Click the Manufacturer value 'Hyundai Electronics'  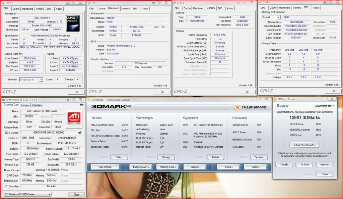pyautogui.click(x=296, y=30)
